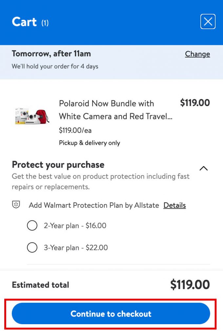223x336 pixels.
Task: Click the Change pickup time link
Action: pos(197,54)
